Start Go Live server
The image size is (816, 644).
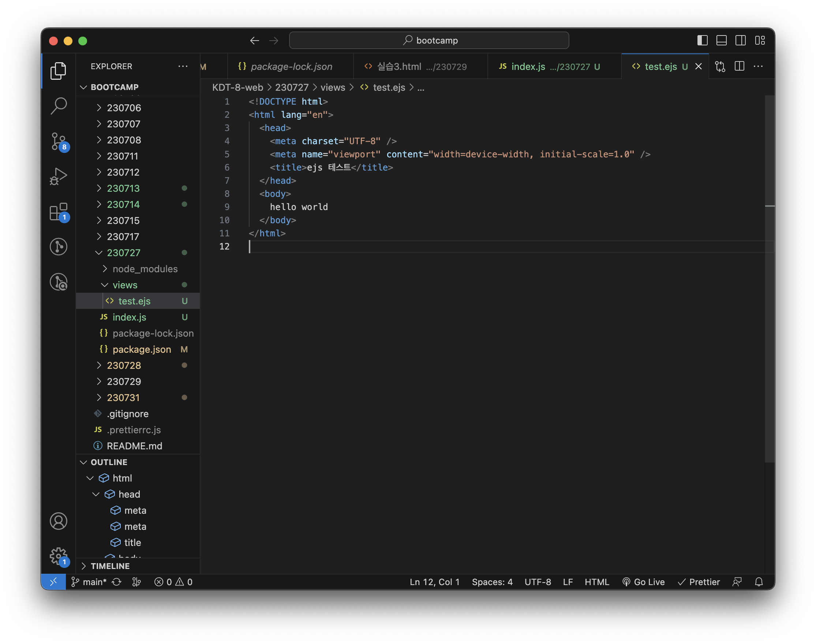tap(644, 582)
